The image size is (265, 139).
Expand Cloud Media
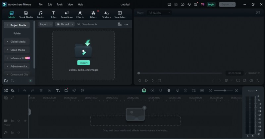click(7, 50)
